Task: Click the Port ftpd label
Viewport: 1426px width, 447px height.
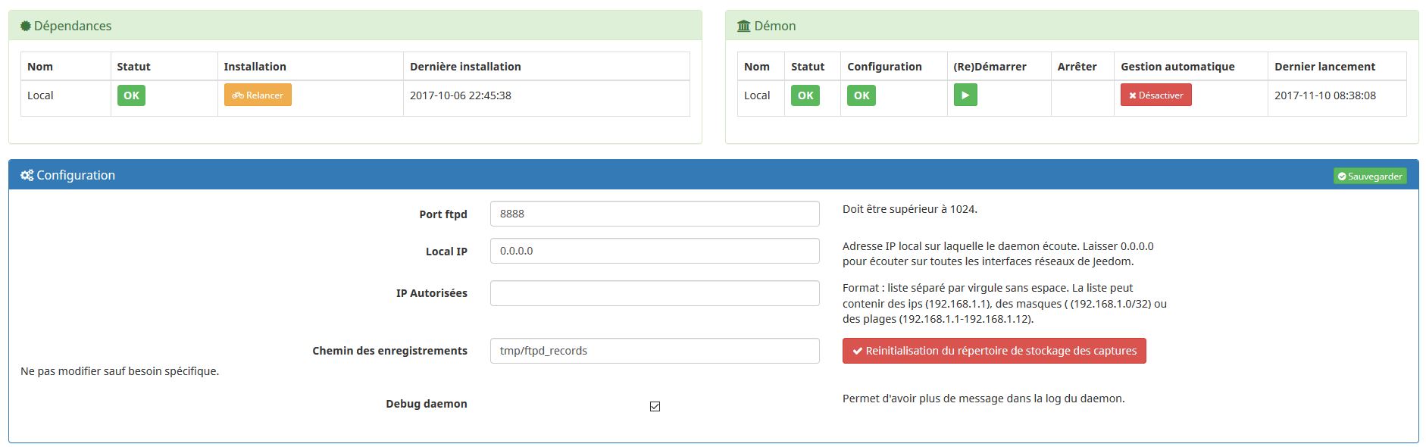Action: tap(443, 214)
